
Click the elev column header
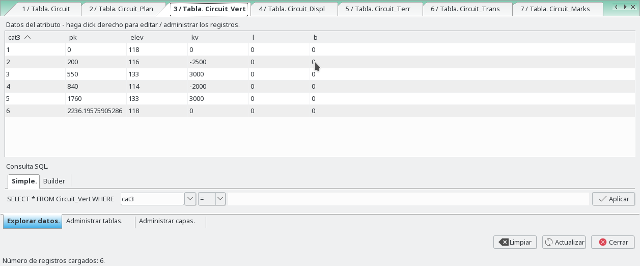point(136,37)
